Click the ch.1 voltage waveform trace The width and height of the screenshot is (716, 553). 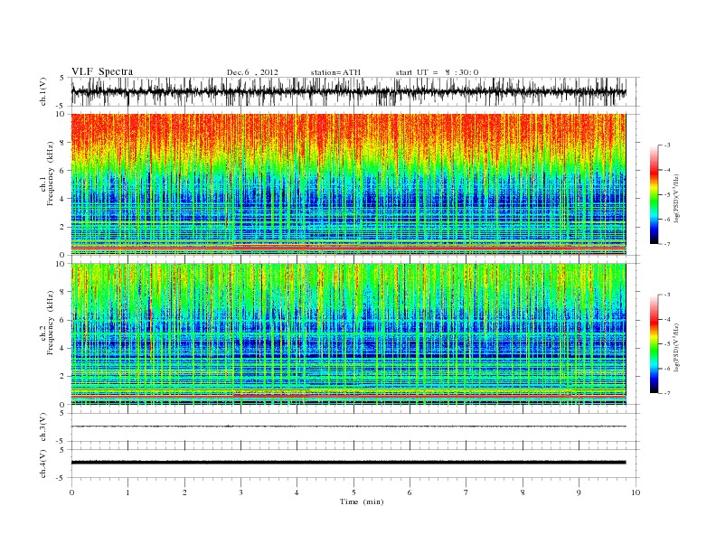click(348, 92)
